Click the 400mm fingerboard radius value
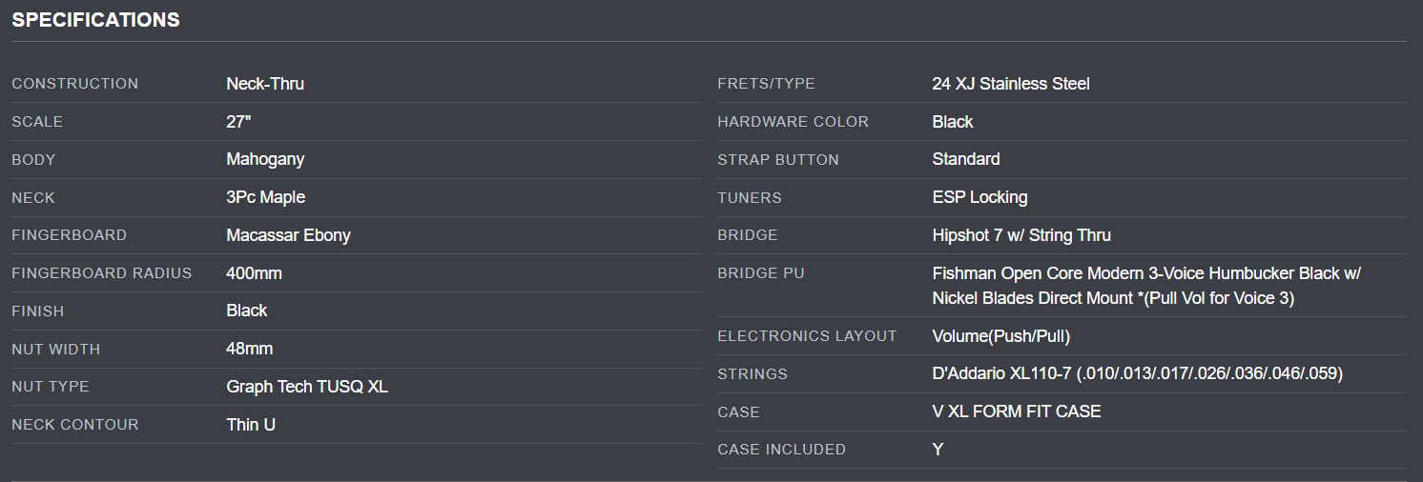Image resolution: width=1423 pixels, height=482 pixels. [x=254, y=273]
